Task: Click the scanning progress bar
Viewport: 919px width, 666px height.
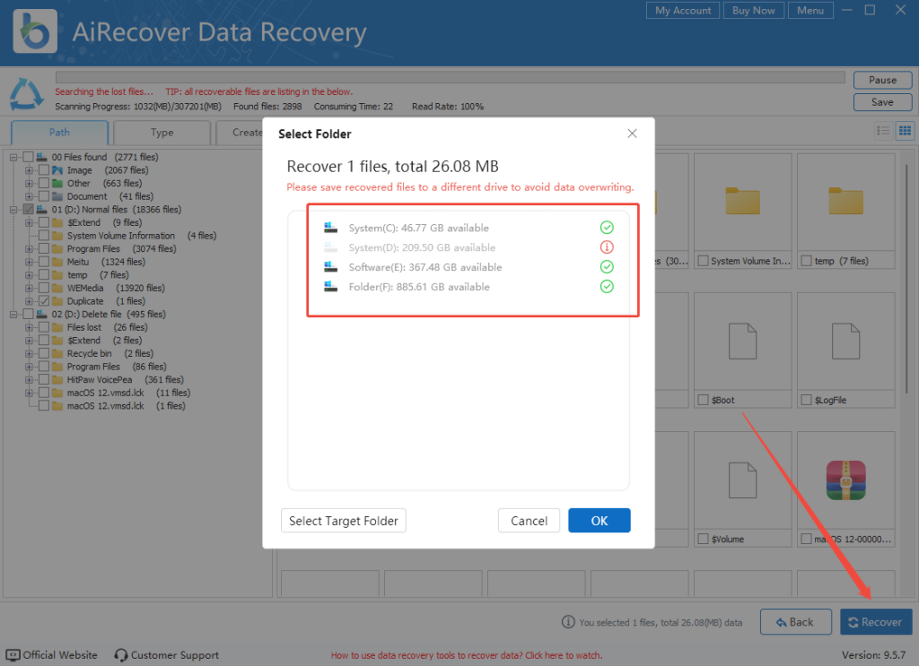Action: tap(449, 78)
